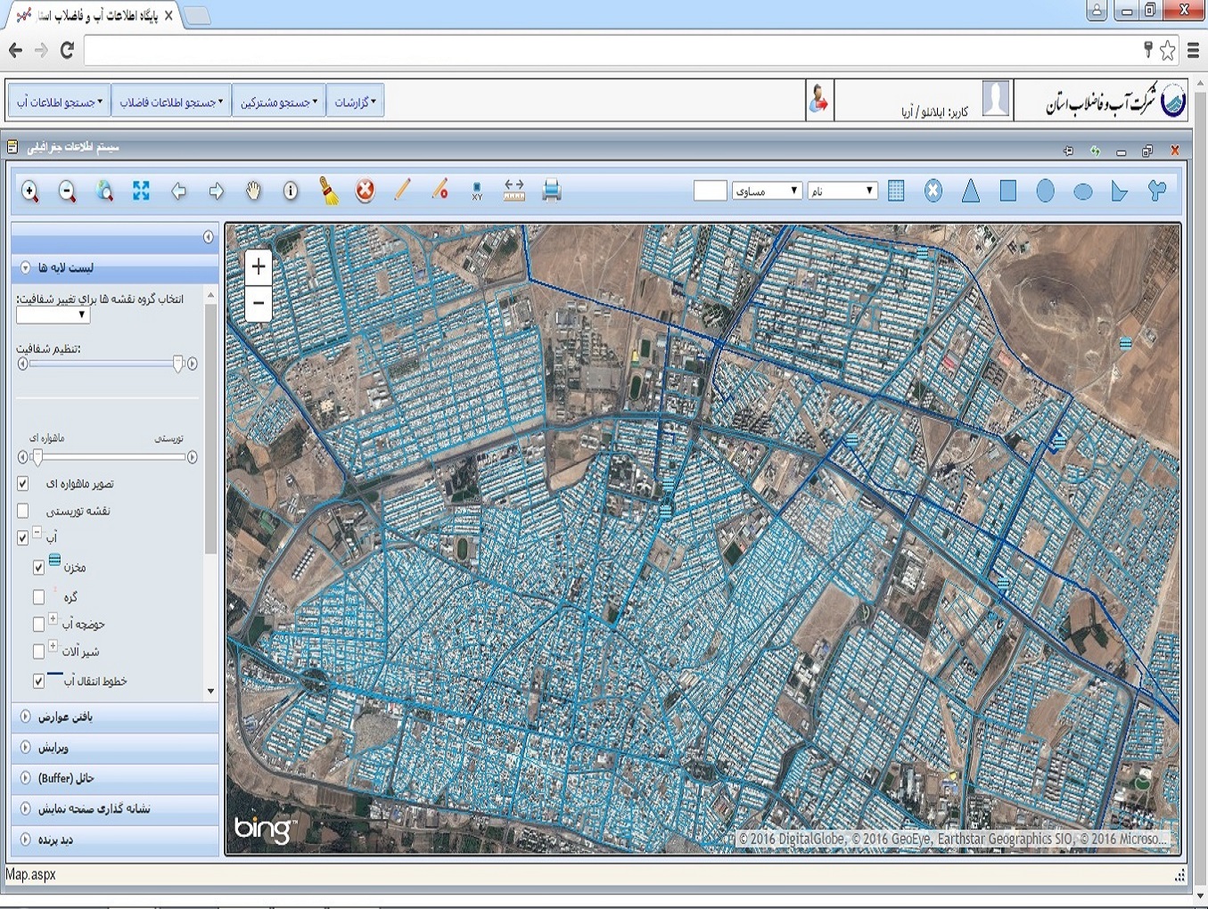Click the map zoom out minus button
This screenshot has height=909, width=1208.
[x=259, y=303]
